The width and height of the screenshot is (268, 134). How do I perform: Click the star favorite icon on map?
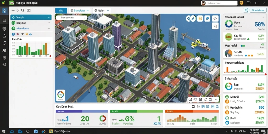tap(215, 19)
